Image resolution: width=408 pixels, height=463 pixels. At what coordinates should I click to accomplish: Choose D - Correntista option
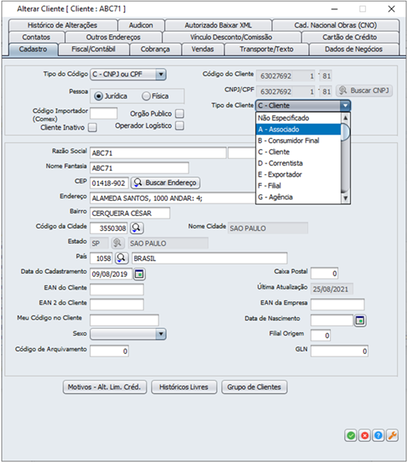[298, 163]
